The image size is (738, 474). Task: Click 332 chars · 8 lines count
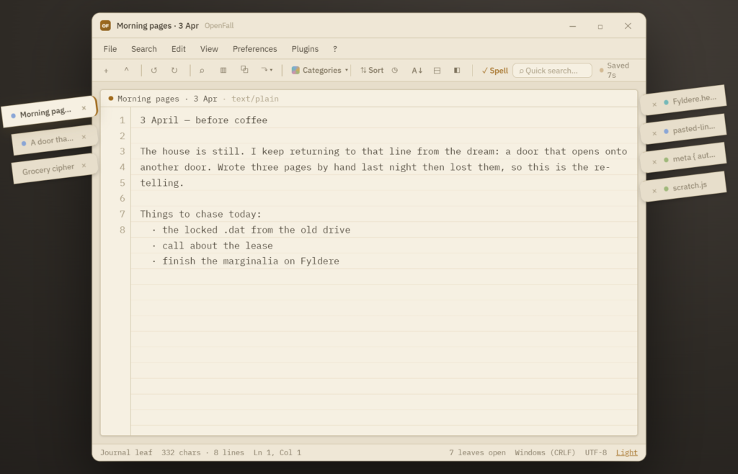pyautogui.click(x=203, y=452)
